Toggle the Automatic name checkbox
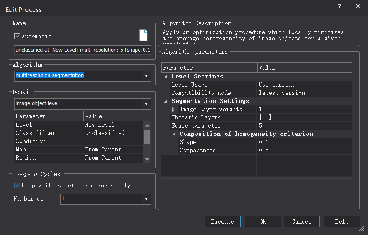Viewport: 368px width, 235px height. pyautogui.click(x=17, y=36)
